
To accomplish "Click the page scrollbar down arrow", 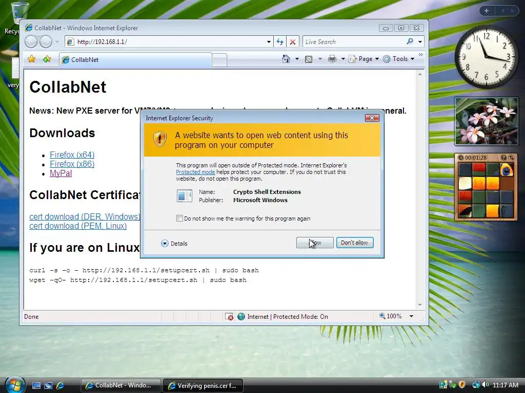I will (x=420, y=305).
